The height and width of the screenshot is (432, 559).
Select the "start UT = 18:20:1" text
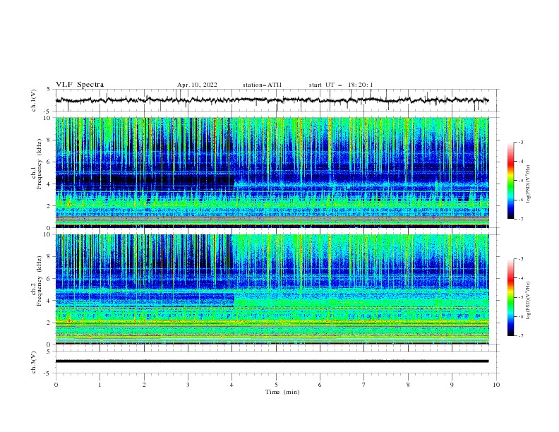point(341,85)
